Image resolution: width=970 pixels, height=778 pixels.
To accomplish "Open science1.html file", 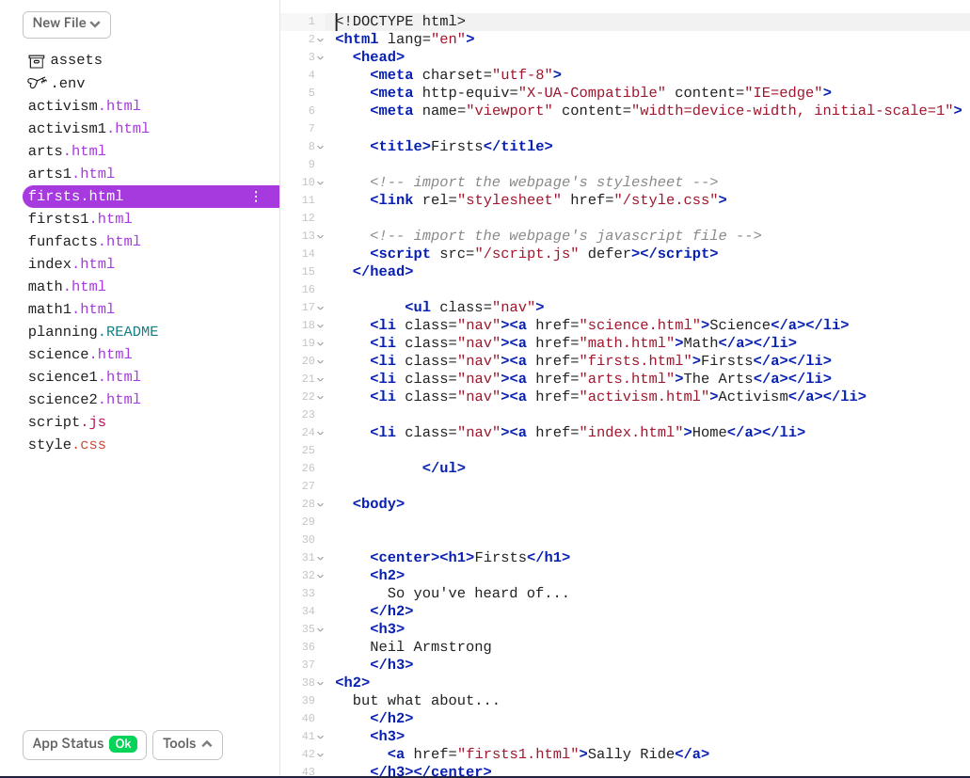I will pos(84,376).
